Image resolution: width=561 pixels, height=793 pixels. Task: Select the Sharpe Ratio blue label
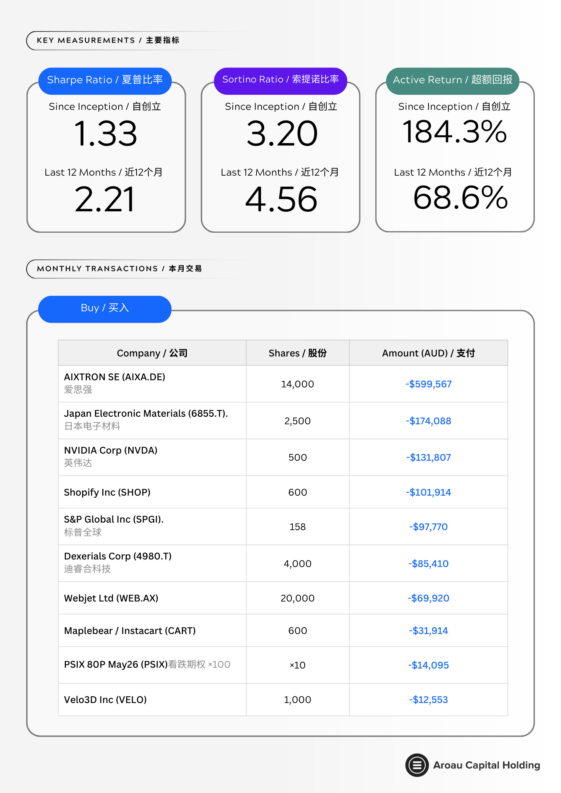tap(105, 81)
